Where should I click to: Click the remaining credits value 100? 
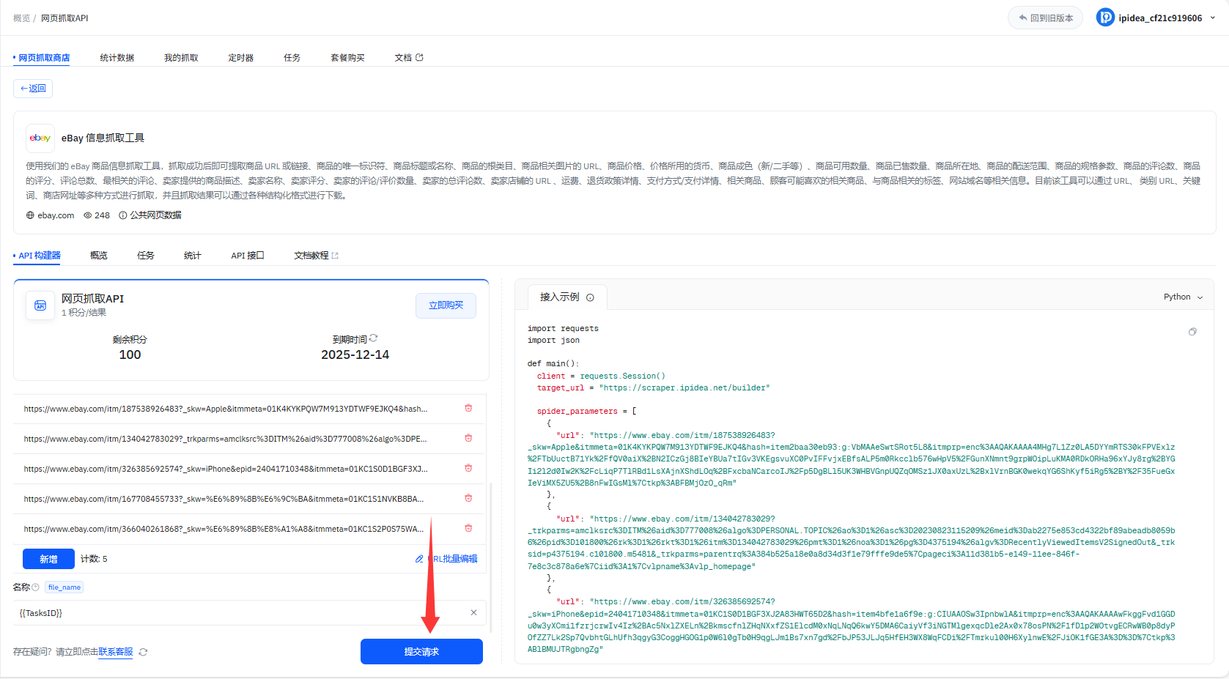130,355
